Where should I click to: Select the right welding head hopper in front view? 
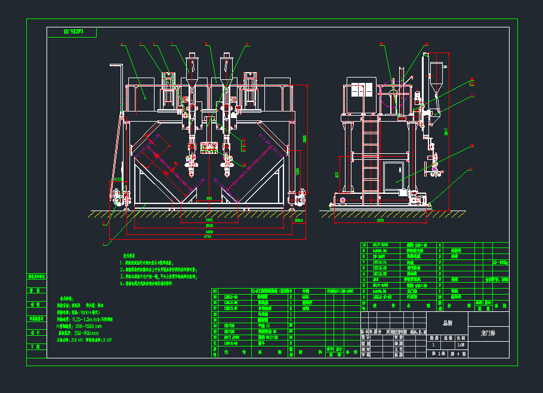[x=226, y=66]
